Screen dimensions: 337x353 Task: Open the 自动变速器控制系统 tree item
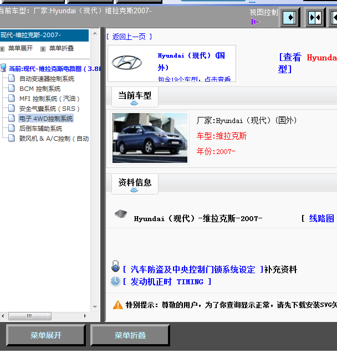[x=47, y=79]
